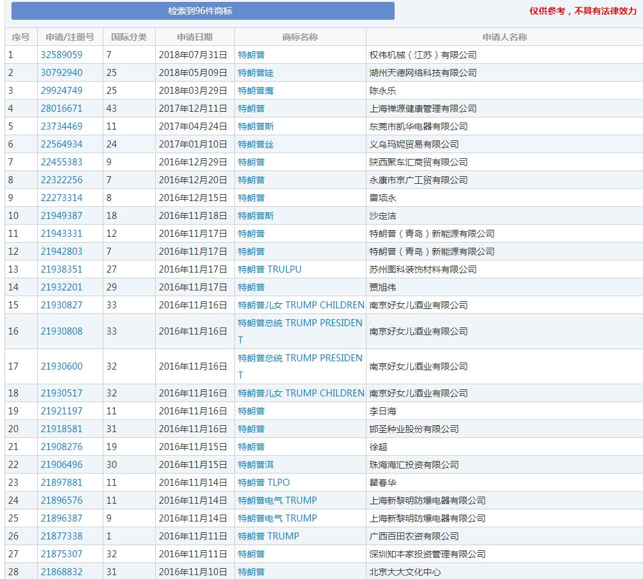Open application number 21930600 link

coord(61,366)
